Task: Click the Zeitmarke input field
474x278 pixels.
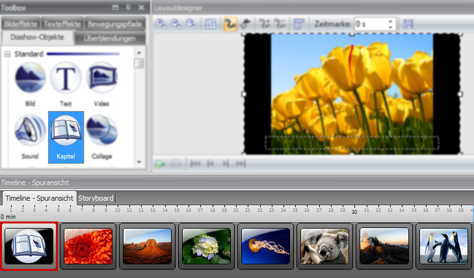Action: 369,23
